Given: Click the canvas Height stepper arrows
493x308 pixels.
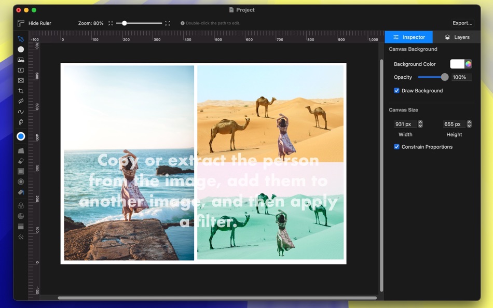Looking at the screenshot, I should 469,124.
